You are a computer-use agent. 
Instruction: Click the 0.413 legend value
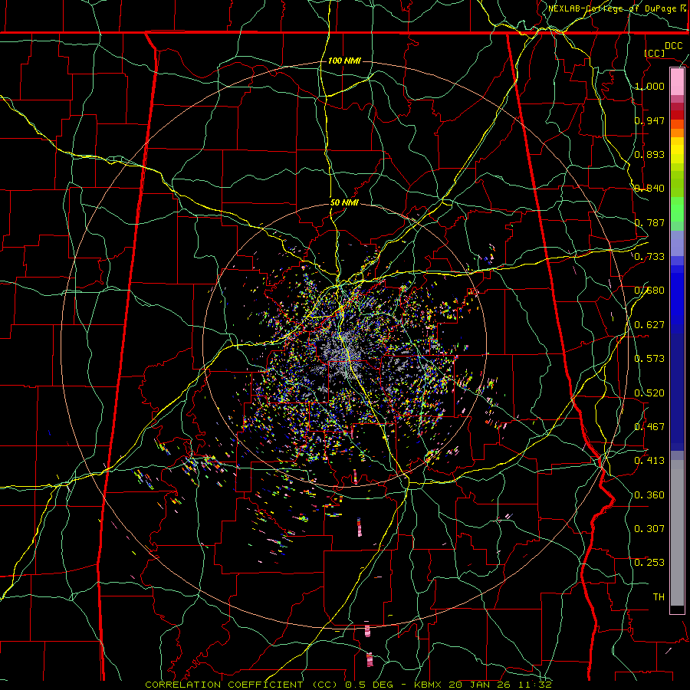649,461
